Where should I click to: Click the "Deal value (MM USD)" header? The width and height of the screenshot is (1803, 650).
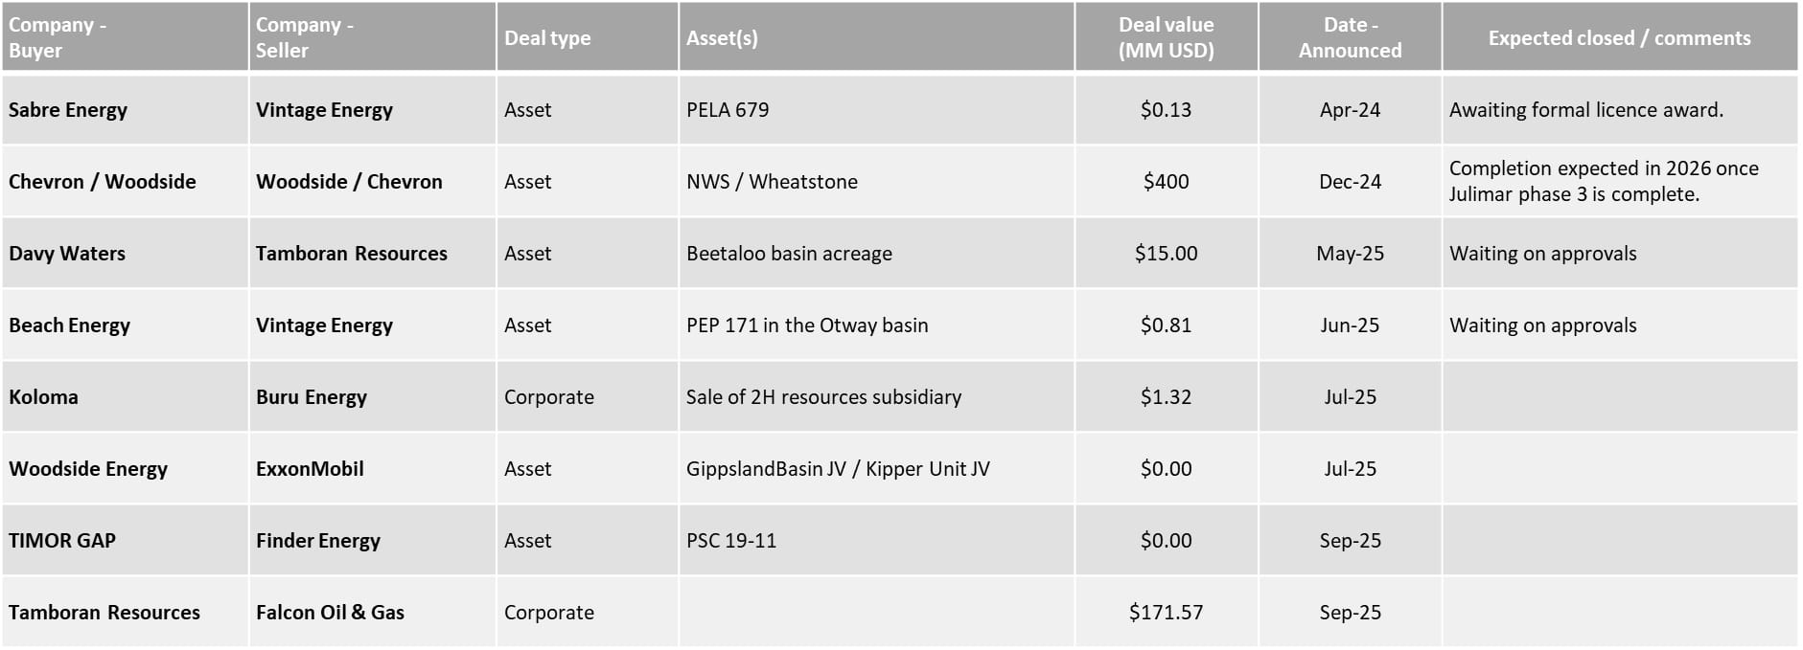pyautogui.click(x=1166, y=37)
